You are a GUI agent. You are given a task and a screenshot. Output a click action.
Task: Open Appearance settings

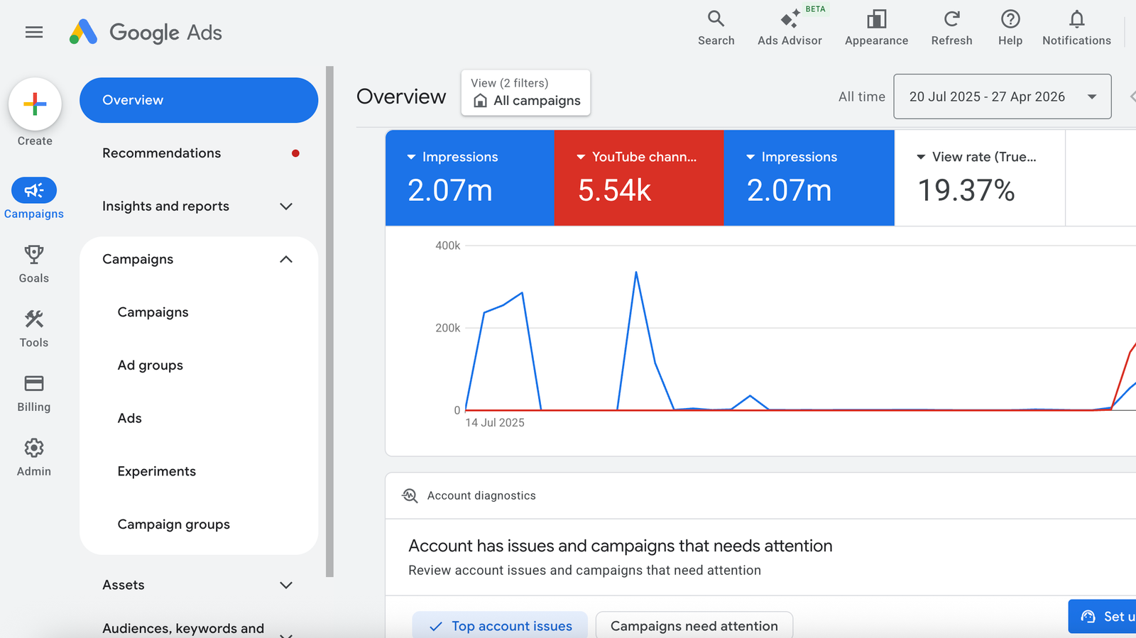point(876,28)
